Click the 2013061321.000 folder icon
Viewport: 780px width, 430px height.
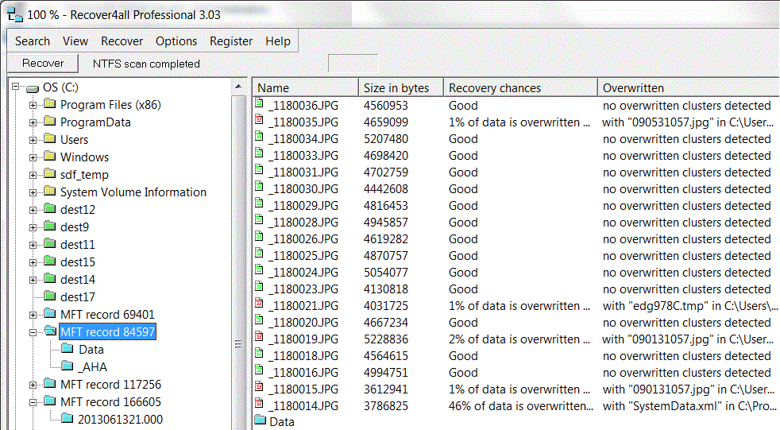click(68, 419)
